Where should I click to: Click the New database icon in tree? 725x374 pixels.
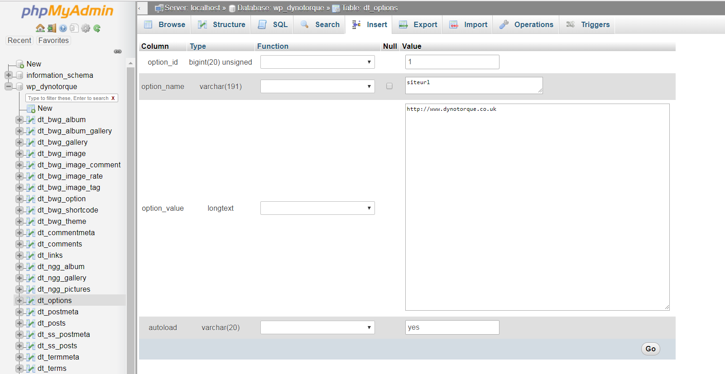20,64
